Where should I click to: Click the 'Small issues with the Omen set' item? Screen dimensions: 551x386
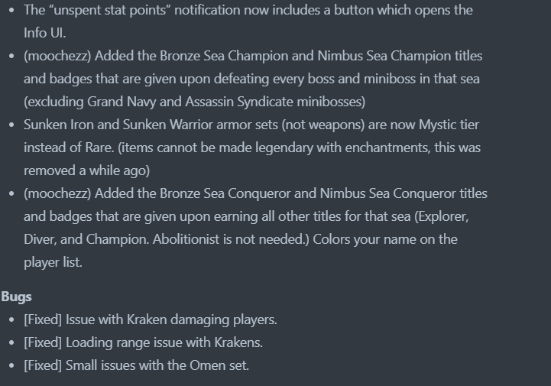point(136,365)
